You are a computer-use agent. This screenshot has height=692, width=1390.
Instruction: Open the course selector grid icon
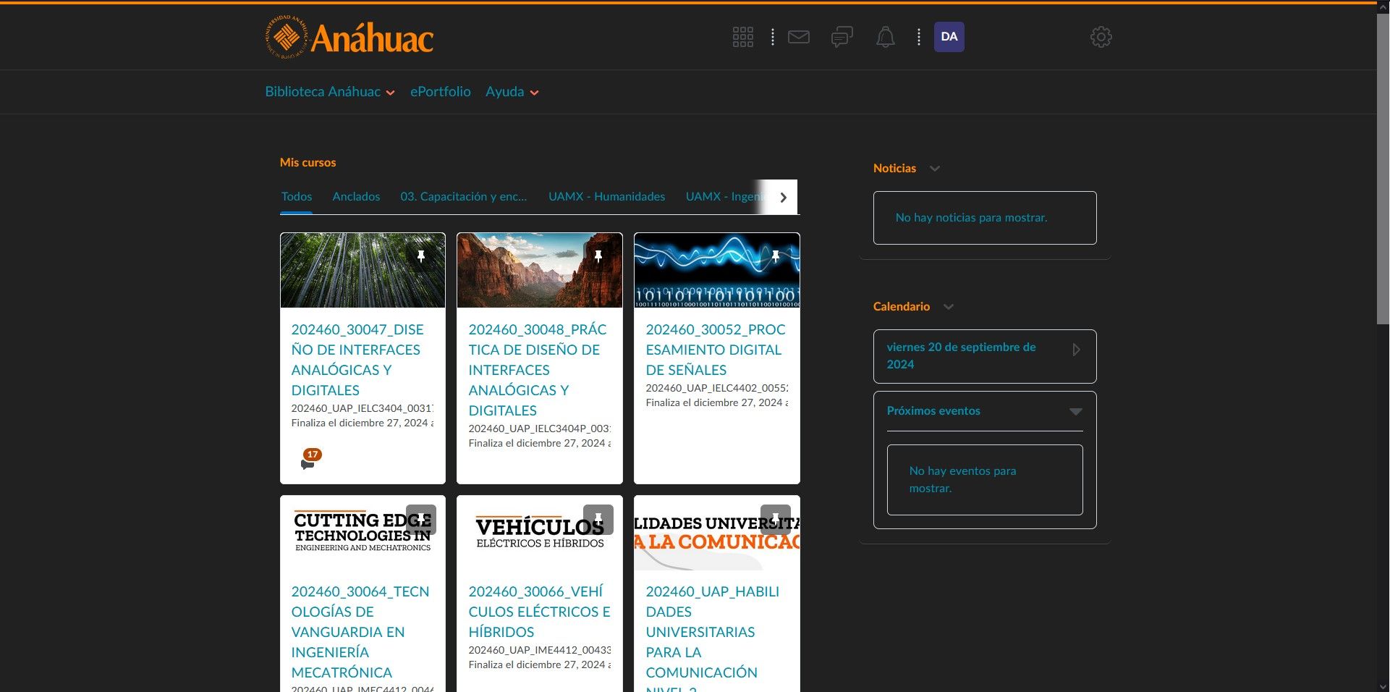point(743,37)
